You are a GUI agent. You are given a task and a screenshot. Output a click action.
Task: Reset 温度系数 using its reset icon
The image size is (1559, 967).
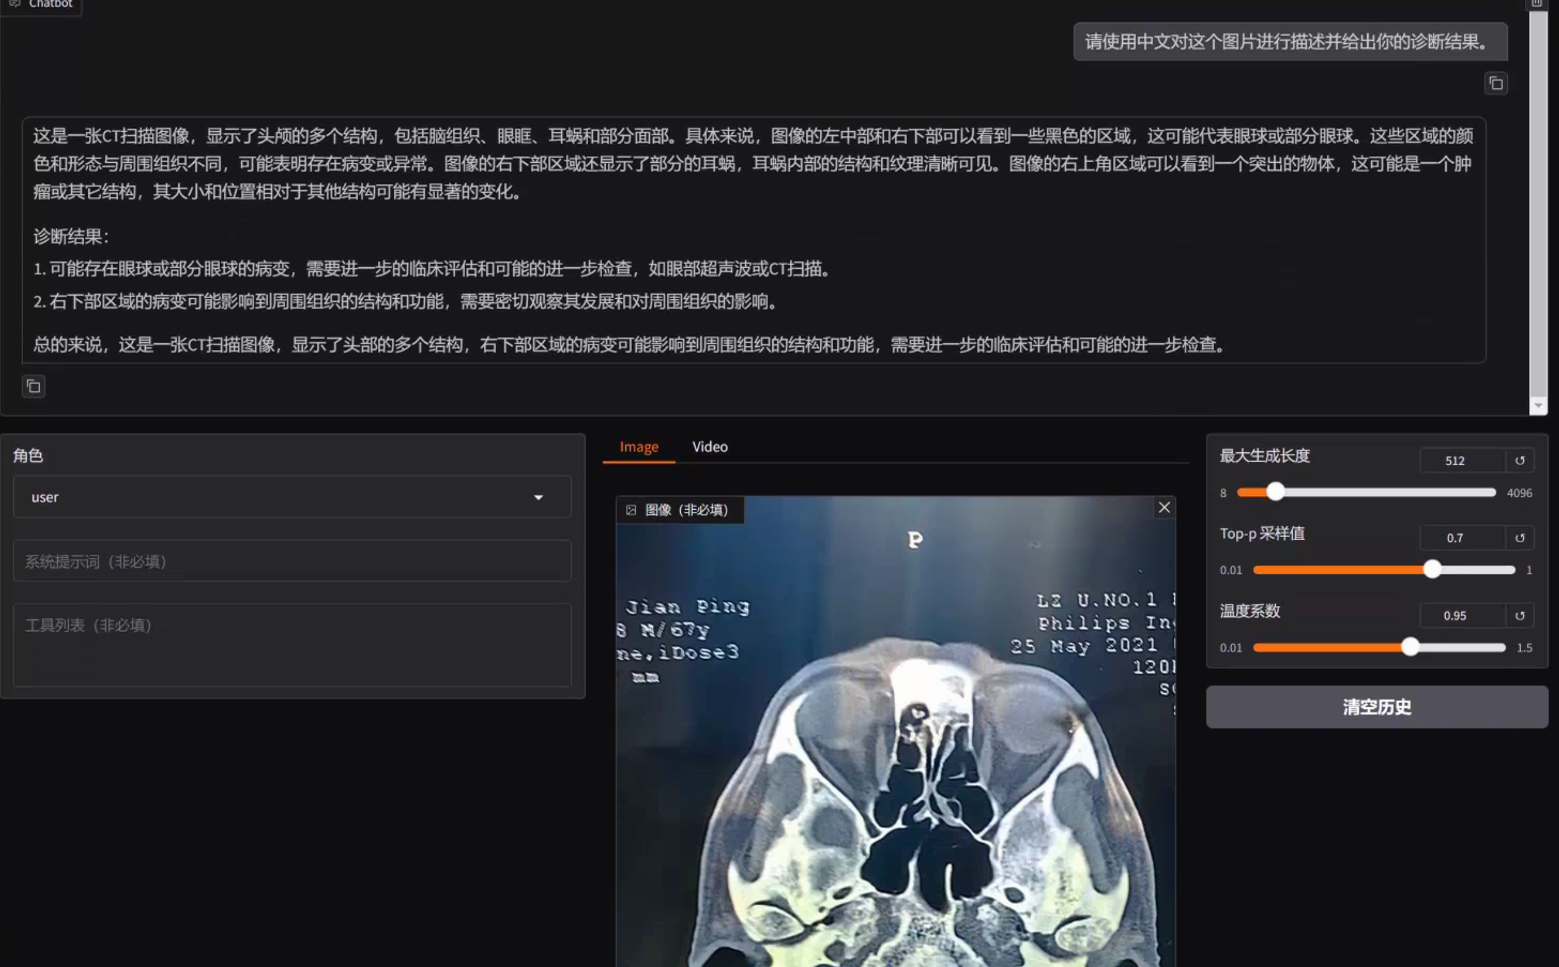[x=1521, y=615]
